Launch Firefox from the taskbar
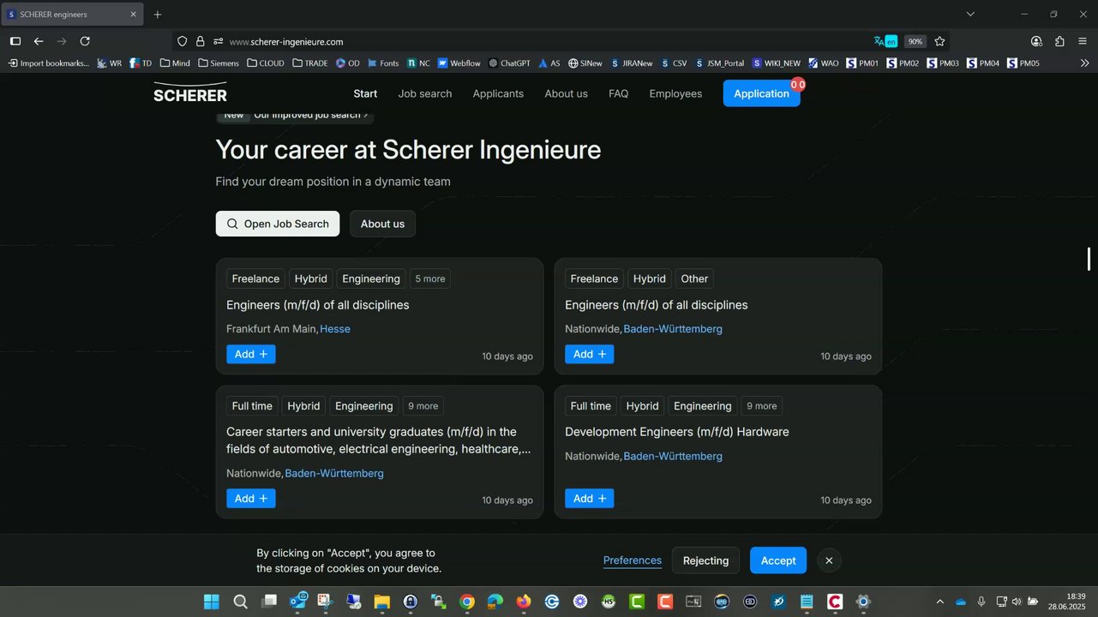Image resolution: width=1098 pixels, height=617 pixels. 523,602
